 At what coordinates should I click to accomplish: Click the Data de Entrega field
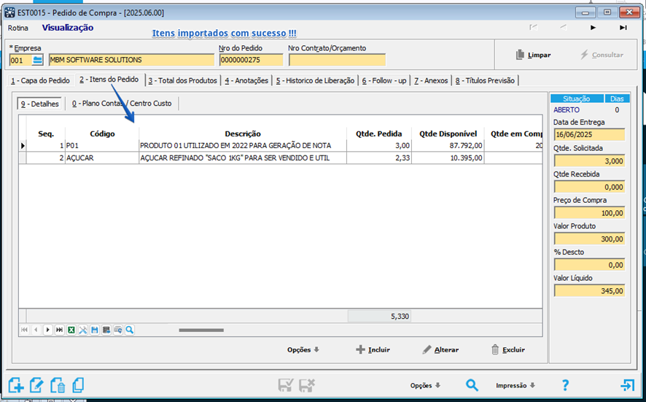pos(588,135)
